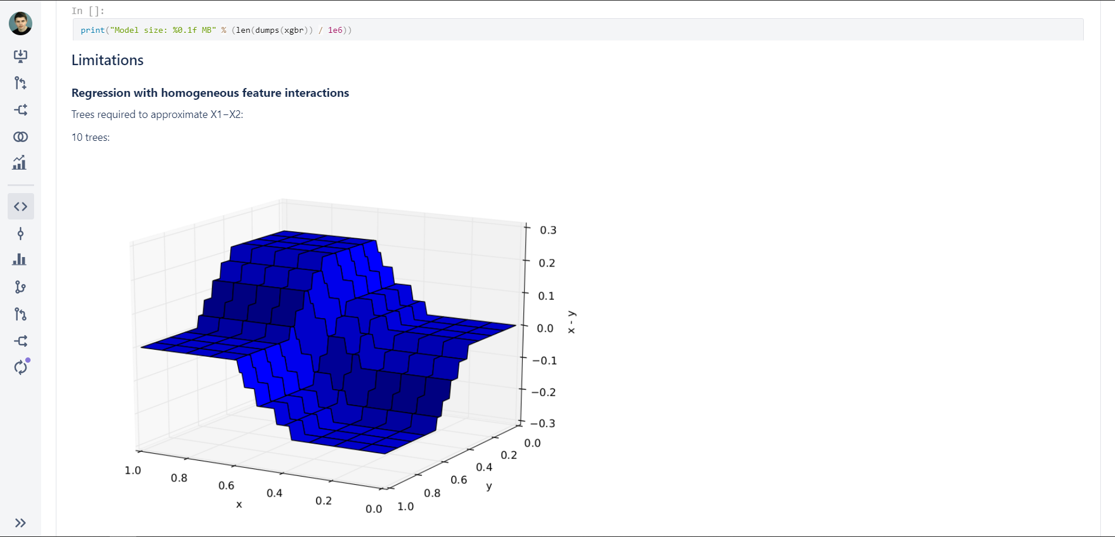Click the Fork repository action icon with plus
This screenshot has height=537, width=1115.
21,110
